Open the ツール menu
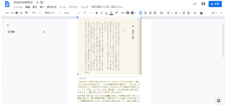The height and width of the screenshot is (107, 225). click(x=63, y=7)
